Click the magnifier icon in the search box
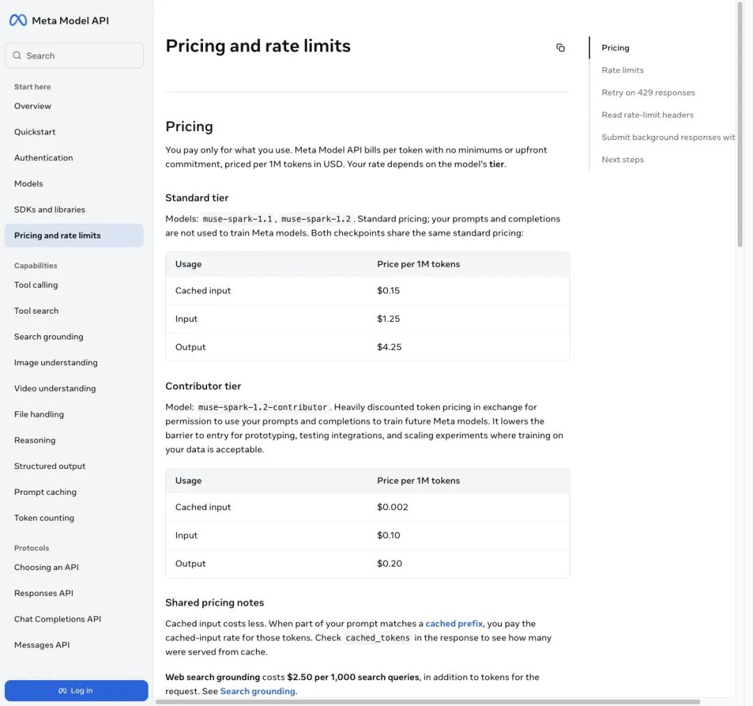This screenshot has height=706, width=753. [x=17, y=55]
